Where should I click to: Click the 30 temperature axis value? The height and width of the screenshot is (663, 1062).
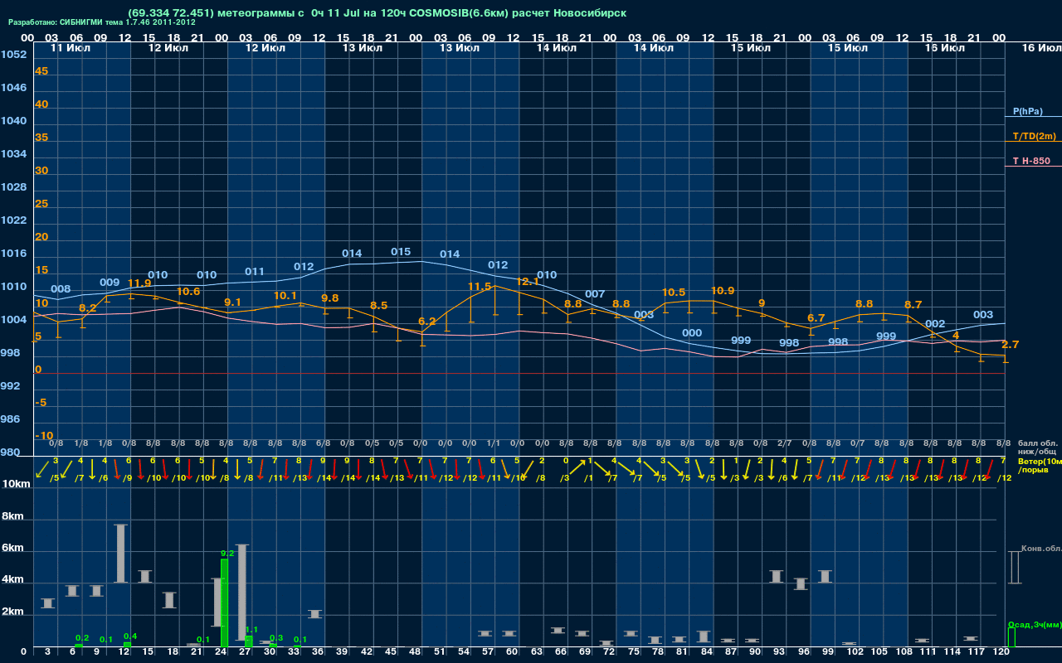click(x=41, y=171)
